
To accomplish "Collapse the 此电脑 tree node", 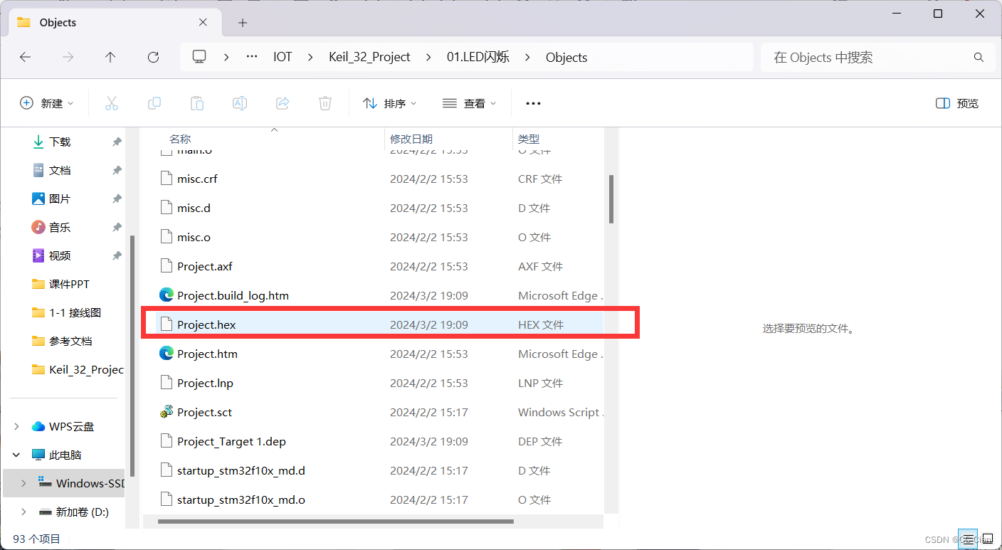I will pos(16,455).
